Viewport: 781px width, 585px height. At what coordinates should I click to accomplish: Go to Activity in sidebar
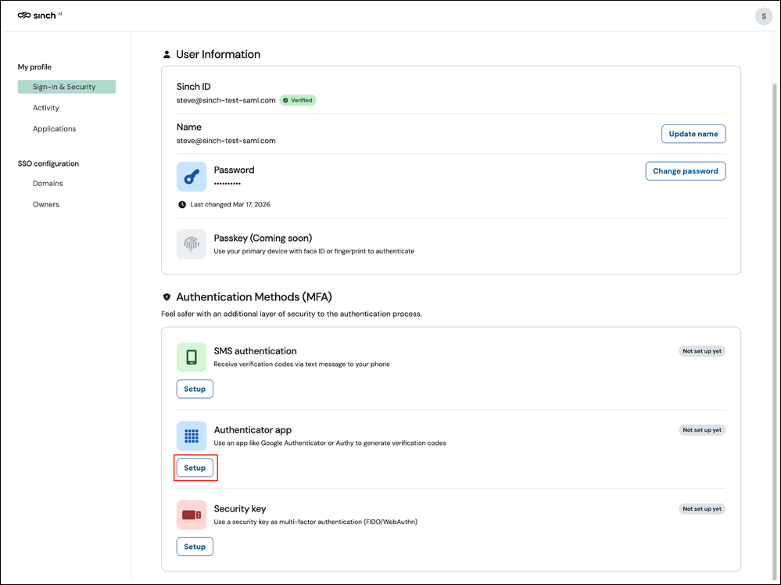[46, 108]
